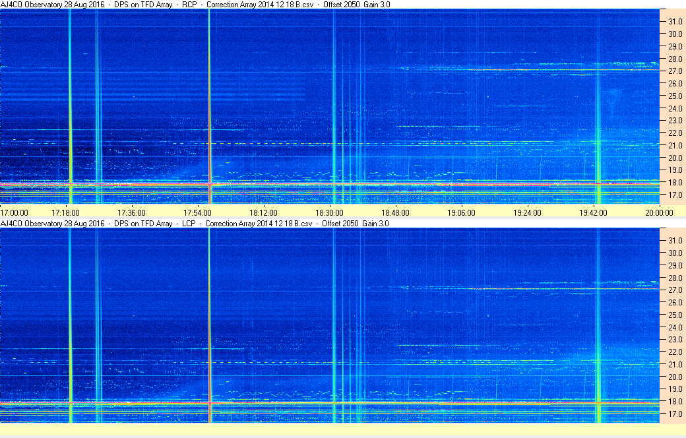Click the vertical burst near 19:42 in RCP plot

pos(598,106)
